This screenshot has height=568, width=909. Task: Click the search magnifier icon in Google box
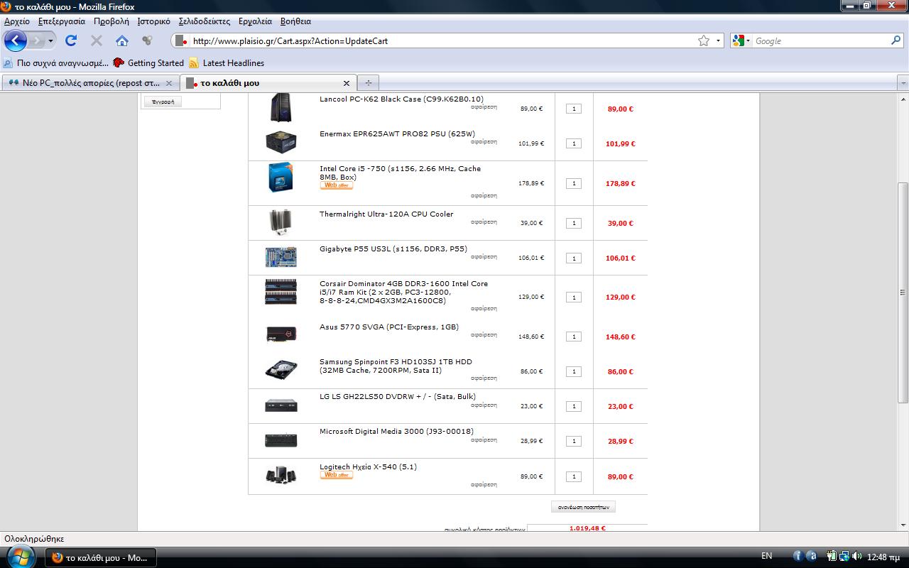896,40
